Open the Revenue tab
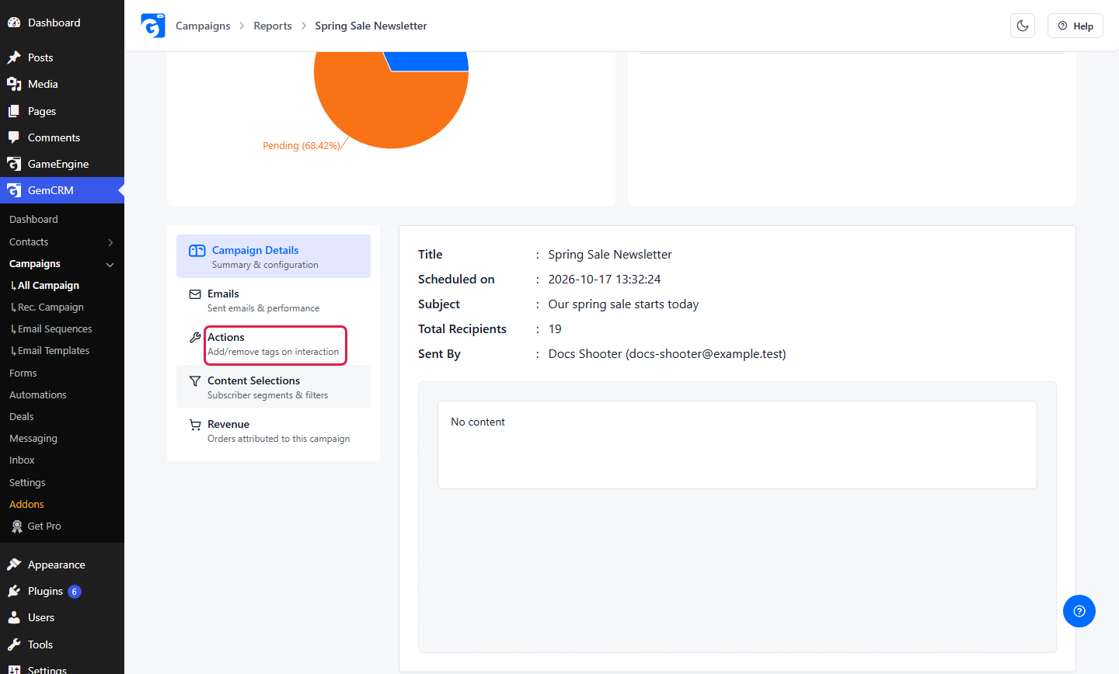Screen dimensions: 1119x674 click(x=274, y=430)
